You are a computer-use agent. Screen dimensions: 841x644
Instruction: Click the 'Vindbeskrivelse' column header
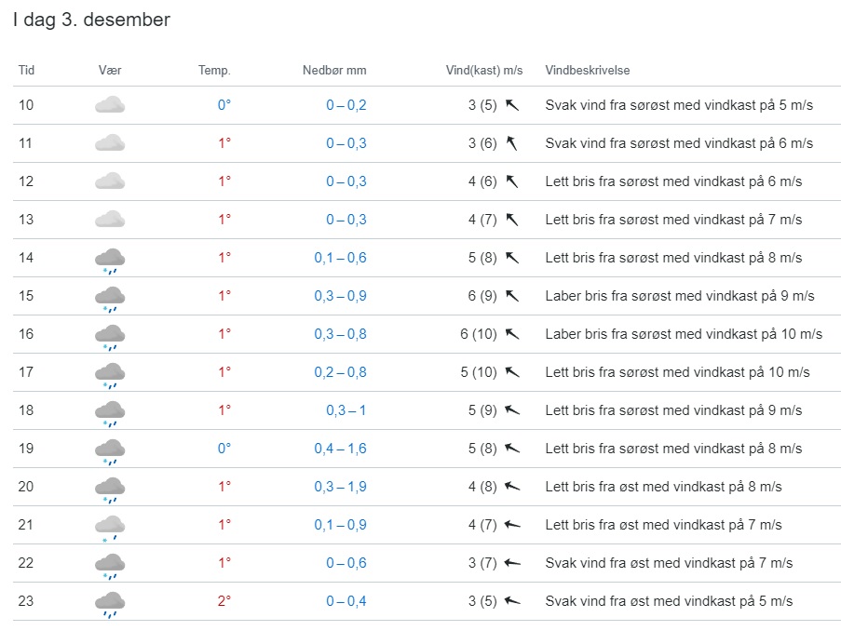[588, 71]
